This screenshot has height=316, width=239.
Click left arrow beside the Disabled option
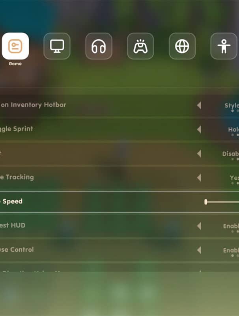199,154
